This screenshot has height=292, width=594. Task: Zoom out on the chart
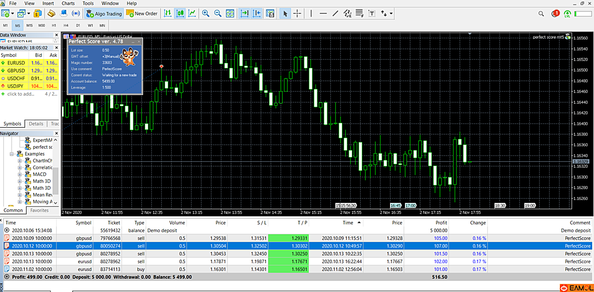[x=218, y=13]
